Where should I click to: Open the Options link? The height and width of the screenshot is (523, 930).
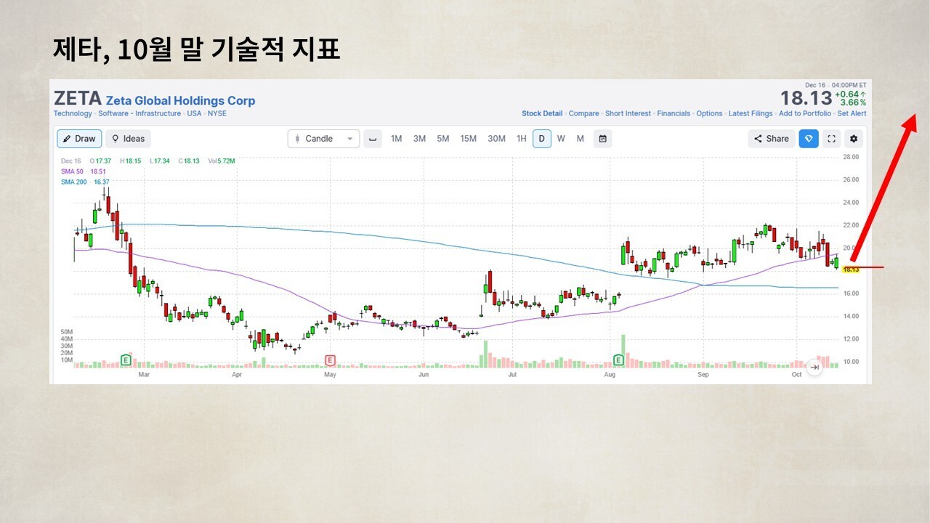(x=709, y=113)
